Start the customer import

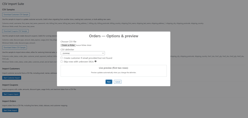pyautogui.click(x=11, y=78)
